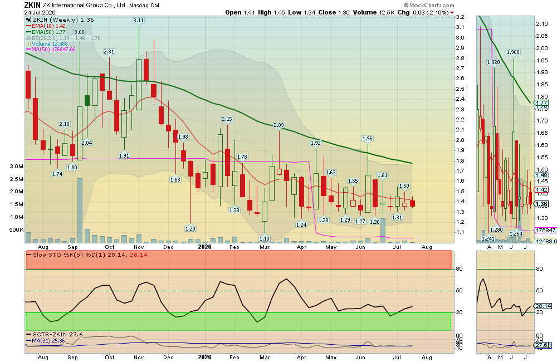Click the 1.92 price label in main chart
557x362 pixels.
[316, 143]
